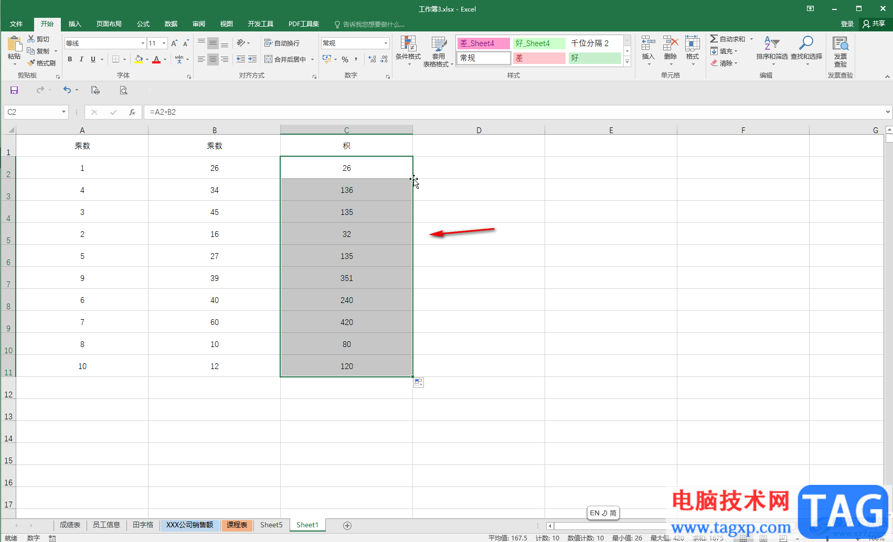893x542 pixels.
Task: Click the Undo arrow icon
Action: [x=67, y=90]
